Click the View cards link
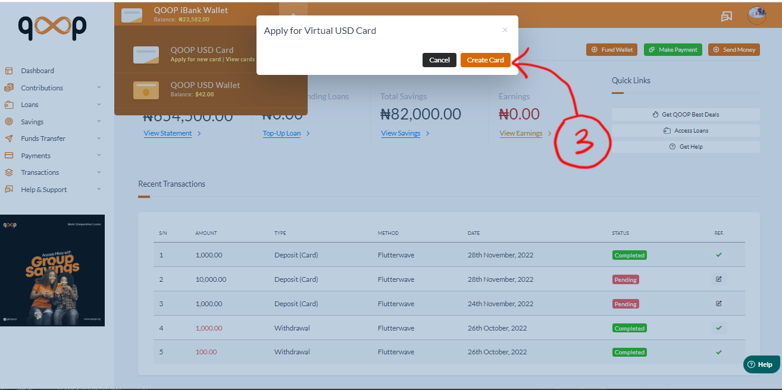782x390 pixels. tap(240, 59)
